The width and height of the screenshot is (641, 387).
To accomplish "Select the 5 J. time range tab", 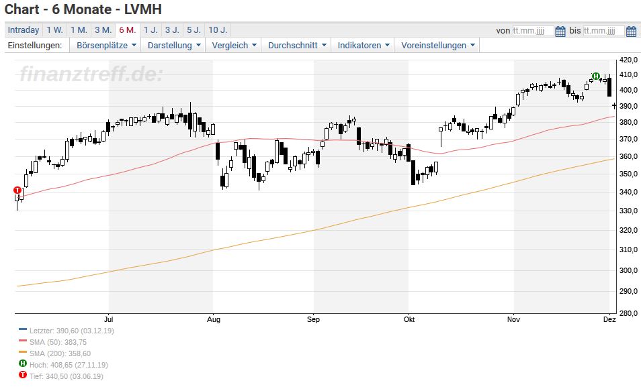I will click(x=194, y=30).
